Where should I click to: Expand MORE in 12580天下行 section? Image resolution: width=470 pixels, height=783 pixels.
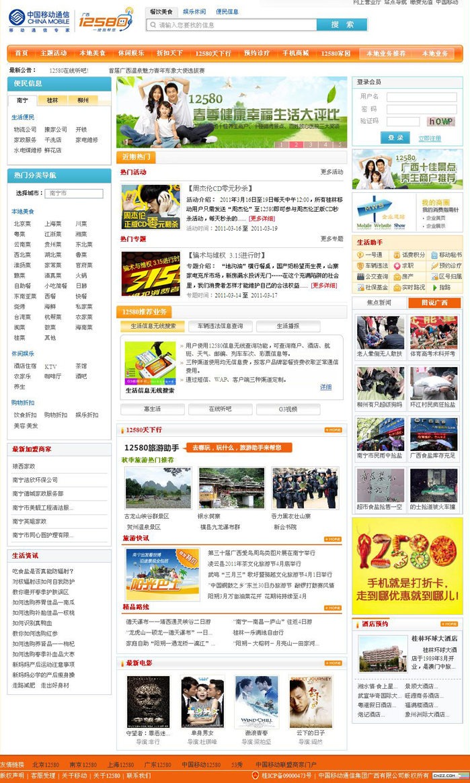pos(333,429)
